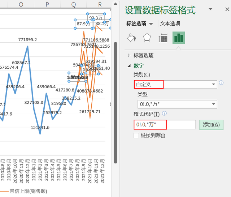Open the Effects pentagon tab
The image size is (231, 197).
pos(147,38)
